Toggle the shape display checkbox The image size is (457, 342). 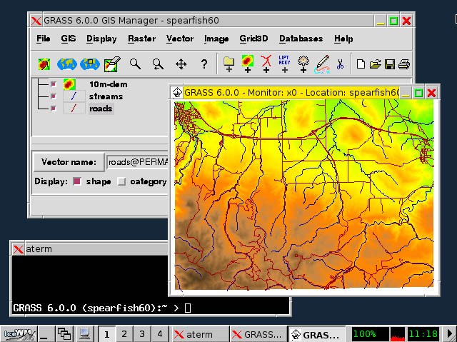click(78, 181)
